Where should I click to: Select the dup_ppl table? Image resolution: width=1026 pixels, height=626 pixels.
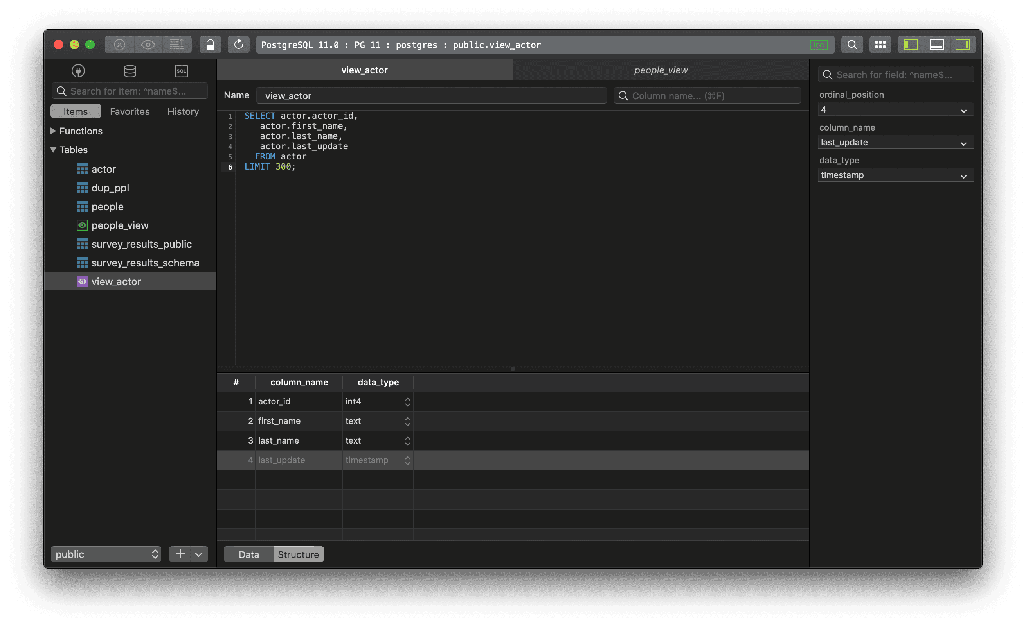pos(130,188)
